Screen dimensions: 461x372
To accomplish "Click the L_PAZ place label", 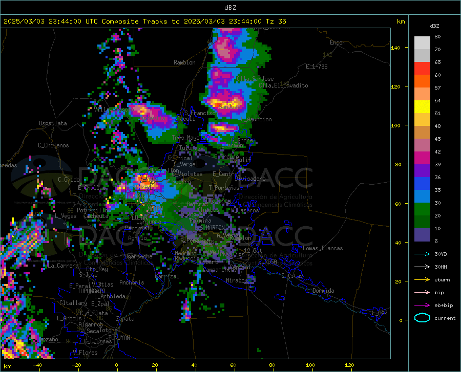I will tap(380, 313).
